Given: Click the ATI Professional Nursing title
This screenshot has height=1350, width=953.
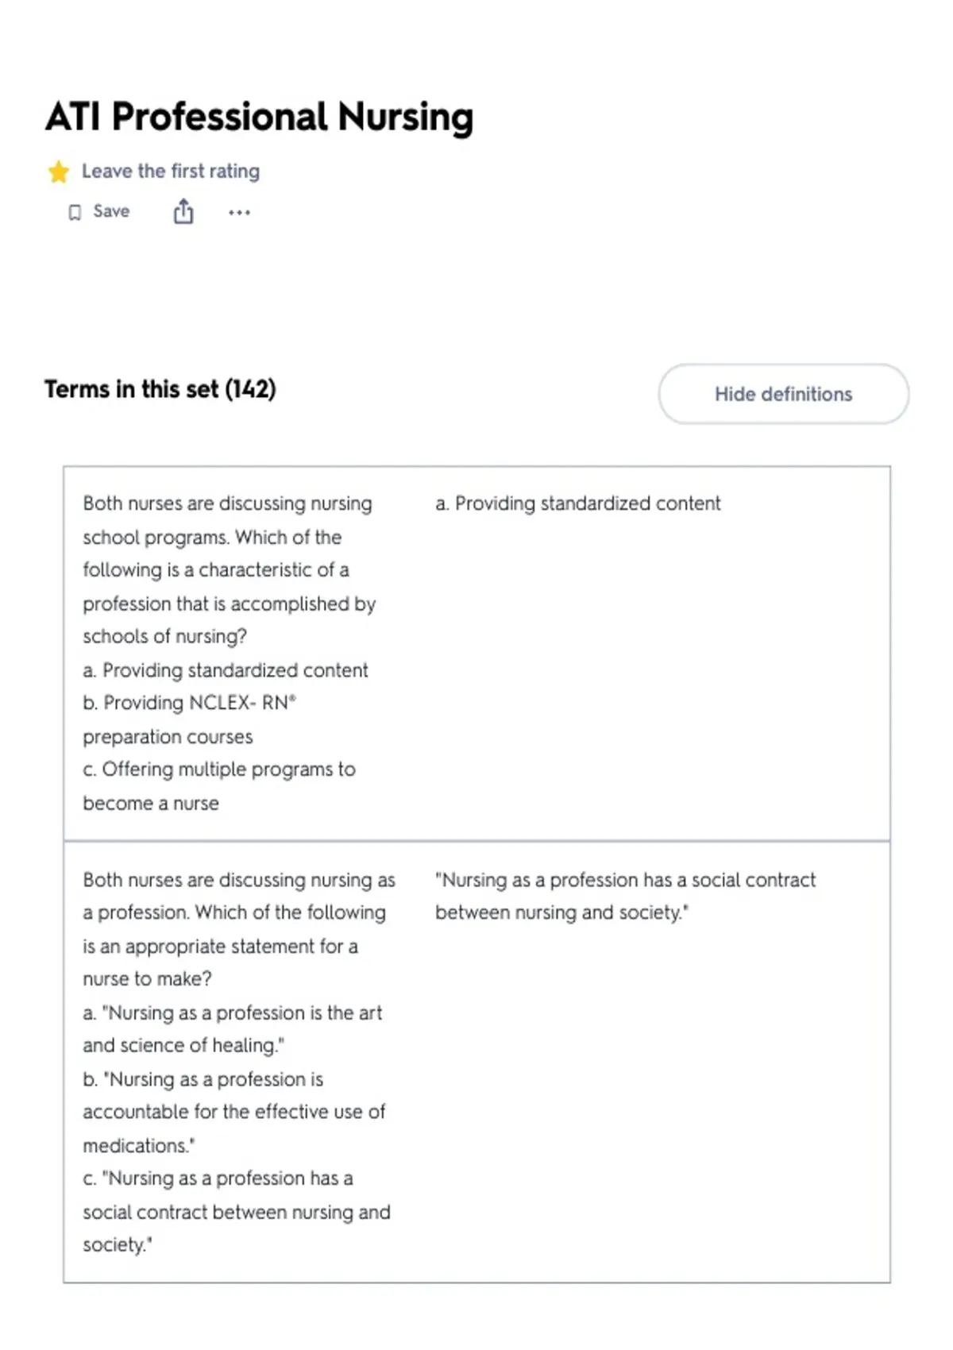Looking at the screenshot, I should [259, 117].
